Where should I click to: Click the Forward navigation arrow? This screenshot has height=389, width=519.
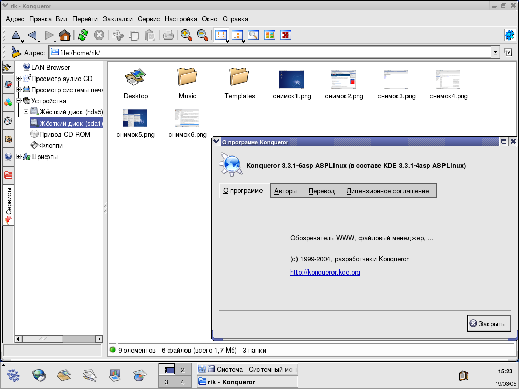tap(49, 35)
